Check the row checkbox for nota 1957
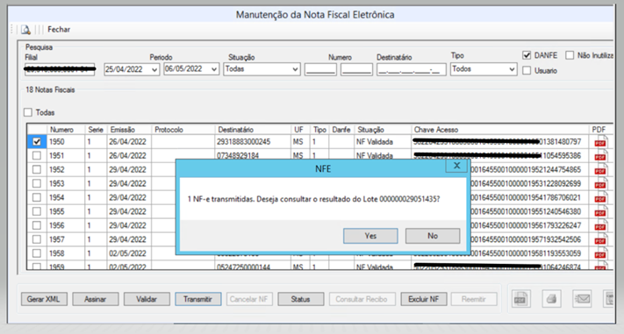The image size is (624, 334). (x=37, y=239)
